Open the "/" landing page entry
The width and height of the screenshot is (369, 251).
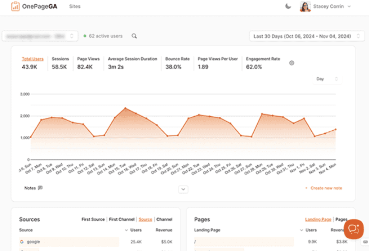coord(194,242)
